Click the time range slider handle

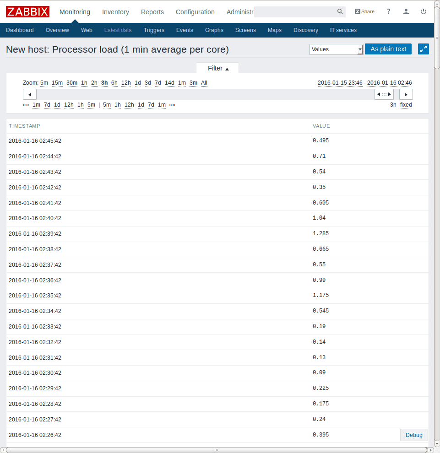(x=384, y=94)
